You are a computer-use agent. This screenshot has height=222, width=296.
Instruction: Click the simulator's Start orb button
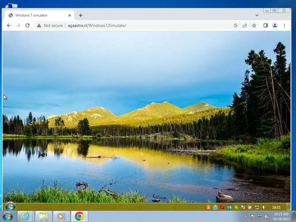[x=10, y=206]
